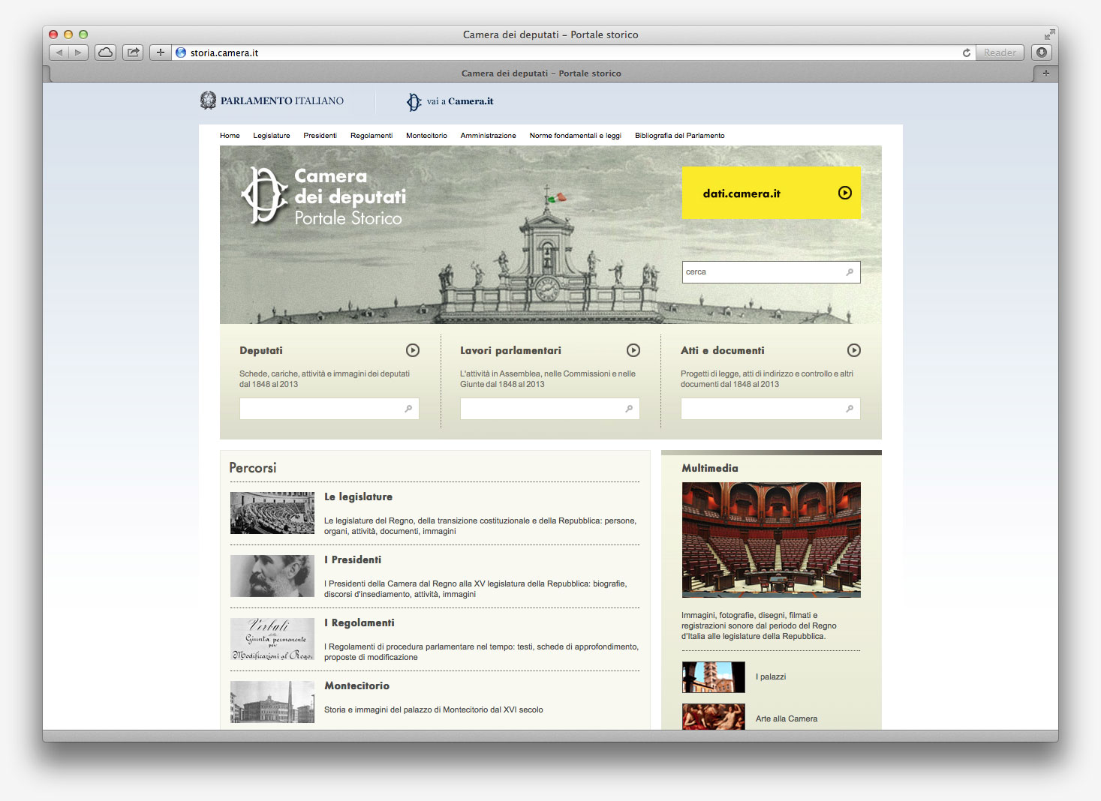Open the Deputati section heading
The image size is (1101, 801).
tap(261, 350)
